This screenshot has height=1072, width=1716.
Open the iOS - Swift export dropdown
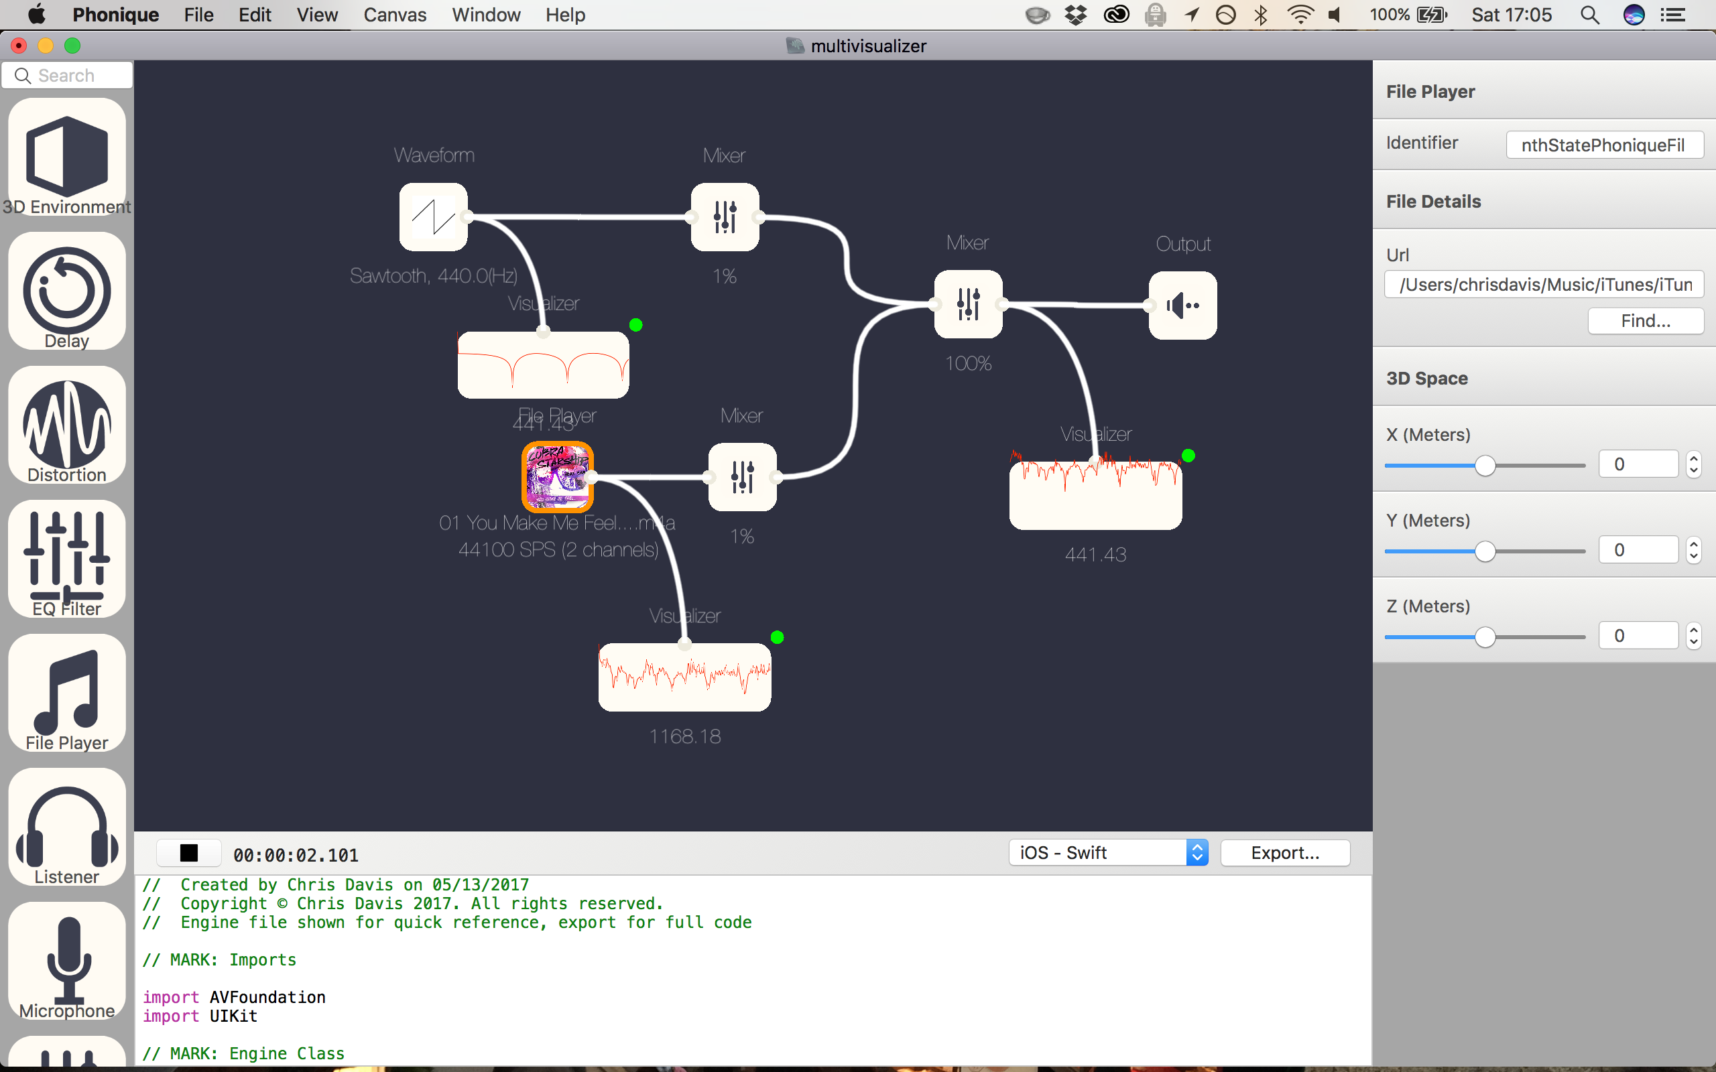pos(1107,853)
